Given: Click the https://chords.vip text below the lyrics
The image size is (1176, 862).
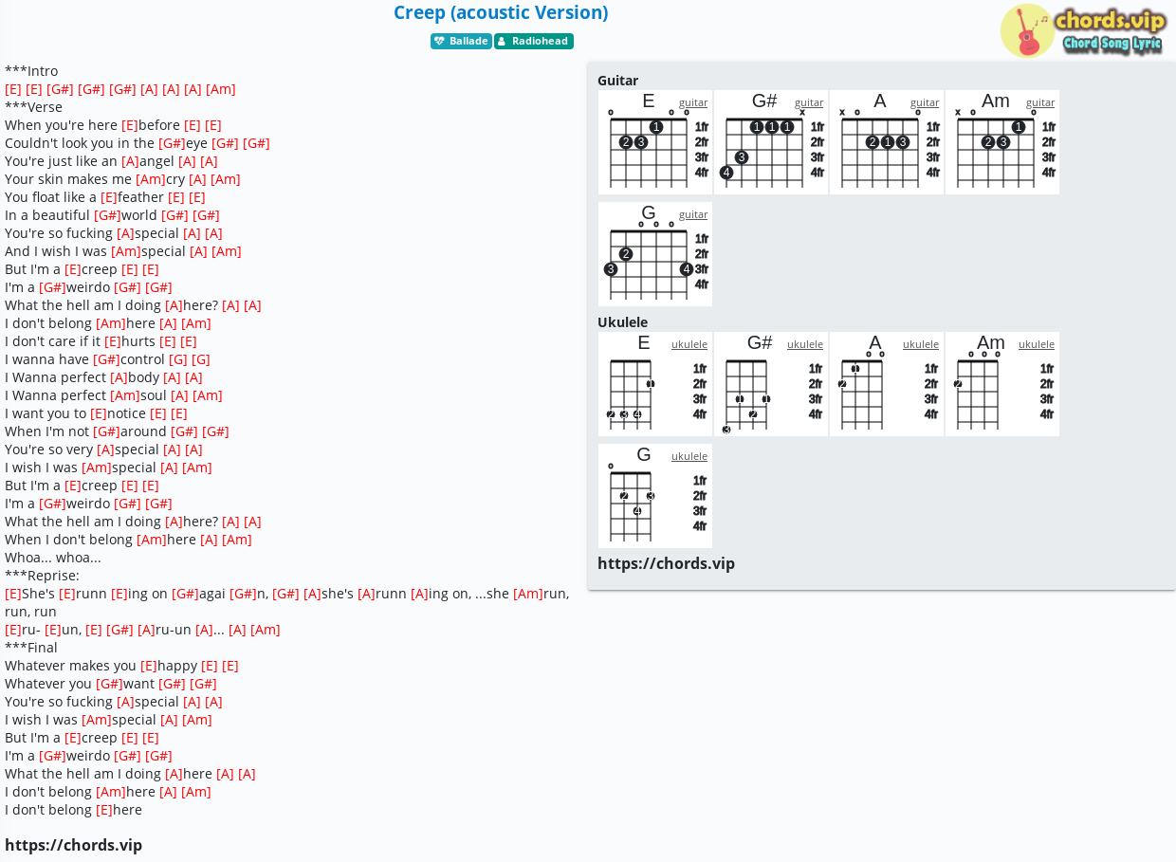Looking at the screenshot, I should 73,845.
